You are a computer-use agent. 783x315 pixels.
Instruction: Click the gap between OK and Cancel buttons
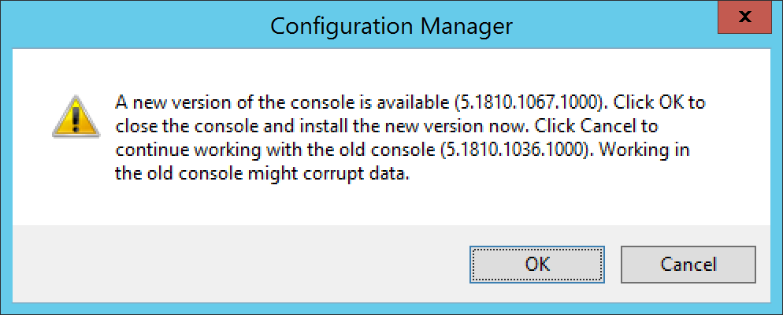pos(613,264)
